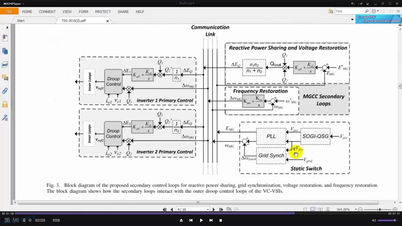This screenshot has height=226, width=402.
Task: Open the HELP ribbon tab
Action: click(x=140, y=12)
